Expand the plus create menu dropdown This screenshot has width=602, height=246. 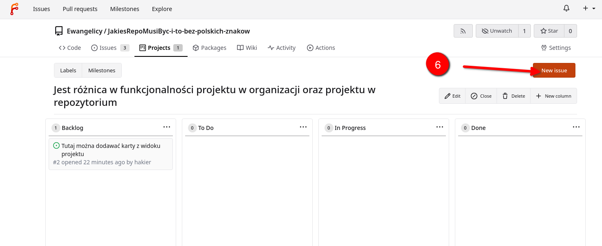click(589, 9)
